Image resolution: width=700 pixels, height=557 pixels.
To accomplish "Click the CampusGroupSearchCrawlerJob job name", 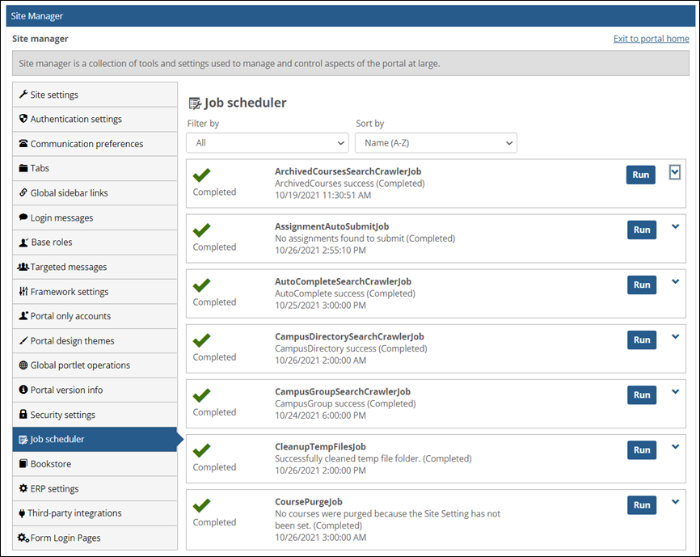I will pyautogui.click(x=343, y=391).
